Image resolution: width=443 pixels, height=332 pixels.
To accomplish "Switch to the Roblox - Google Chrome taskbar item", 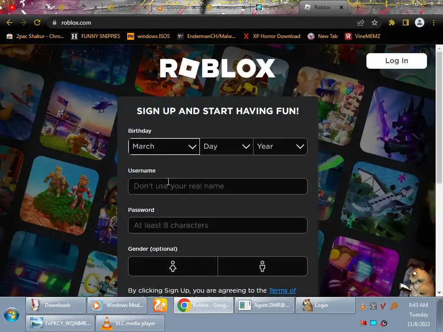I will [203, 305].
